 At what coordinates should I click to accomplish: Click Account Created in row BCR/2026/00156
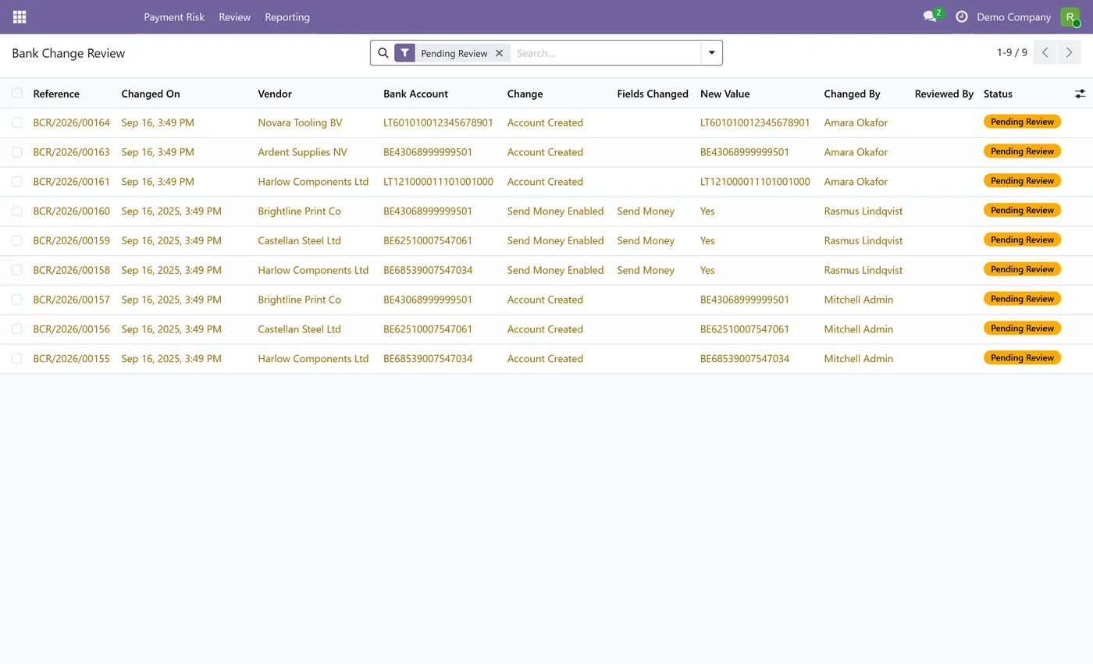click(545, 329)
